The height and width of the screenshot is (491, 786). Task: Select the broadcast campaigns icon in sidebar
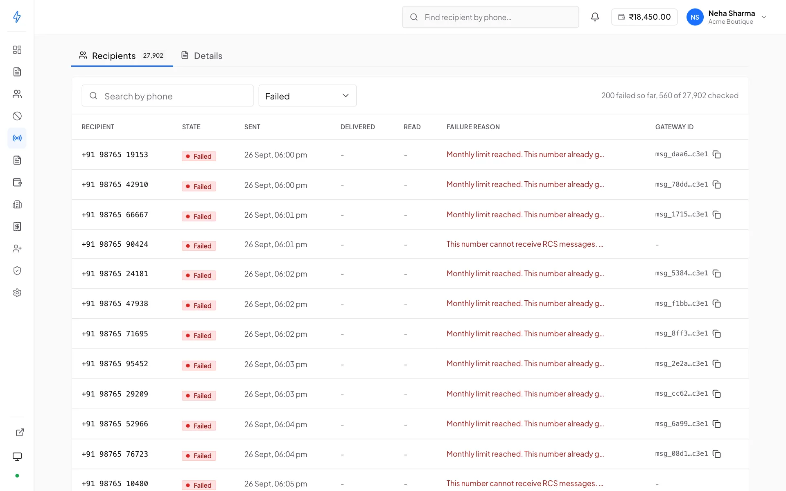click(17, 138)
